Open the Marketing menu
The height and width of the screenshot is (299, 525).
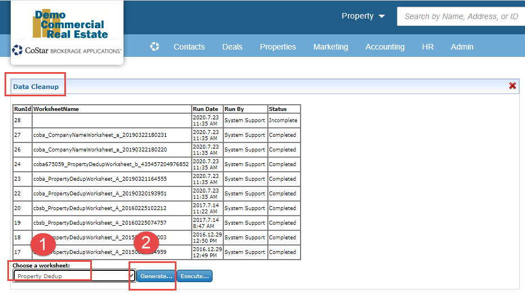(330, 47)
